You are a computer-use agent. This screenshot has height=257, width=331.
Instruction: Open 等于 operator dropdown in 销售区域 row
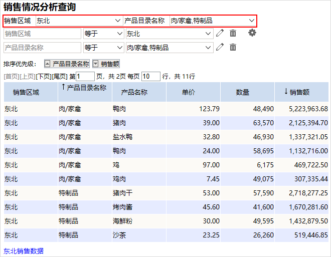click(x=103, y=34)
